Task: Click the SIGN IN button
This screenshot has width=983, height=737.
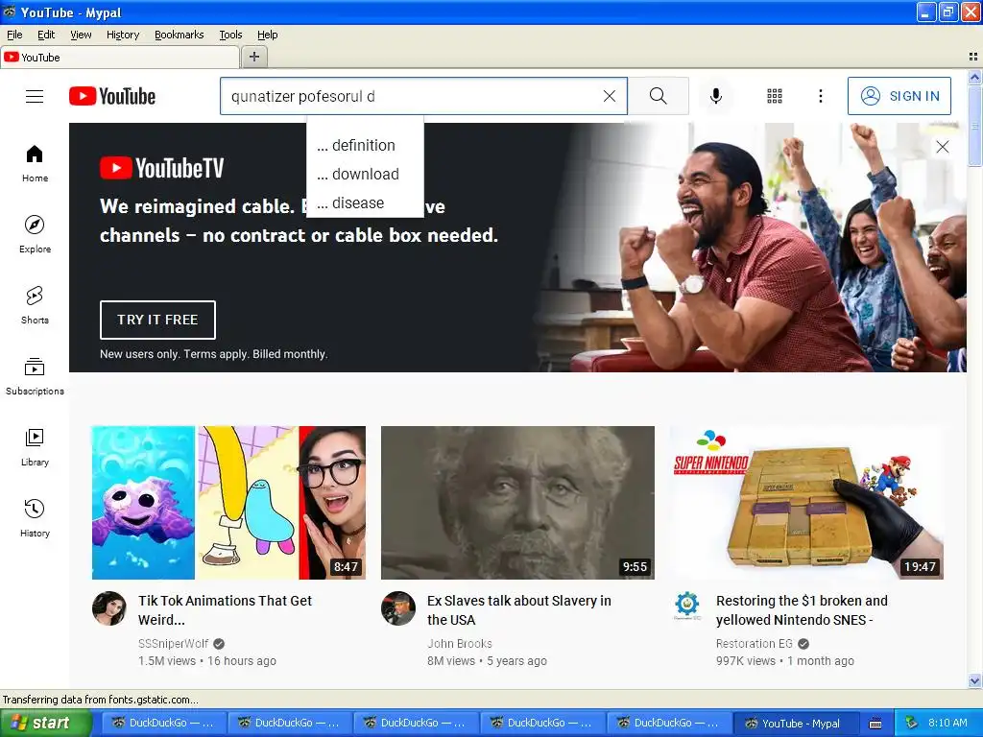Action: pyautogui.click(x=899, y=96)
